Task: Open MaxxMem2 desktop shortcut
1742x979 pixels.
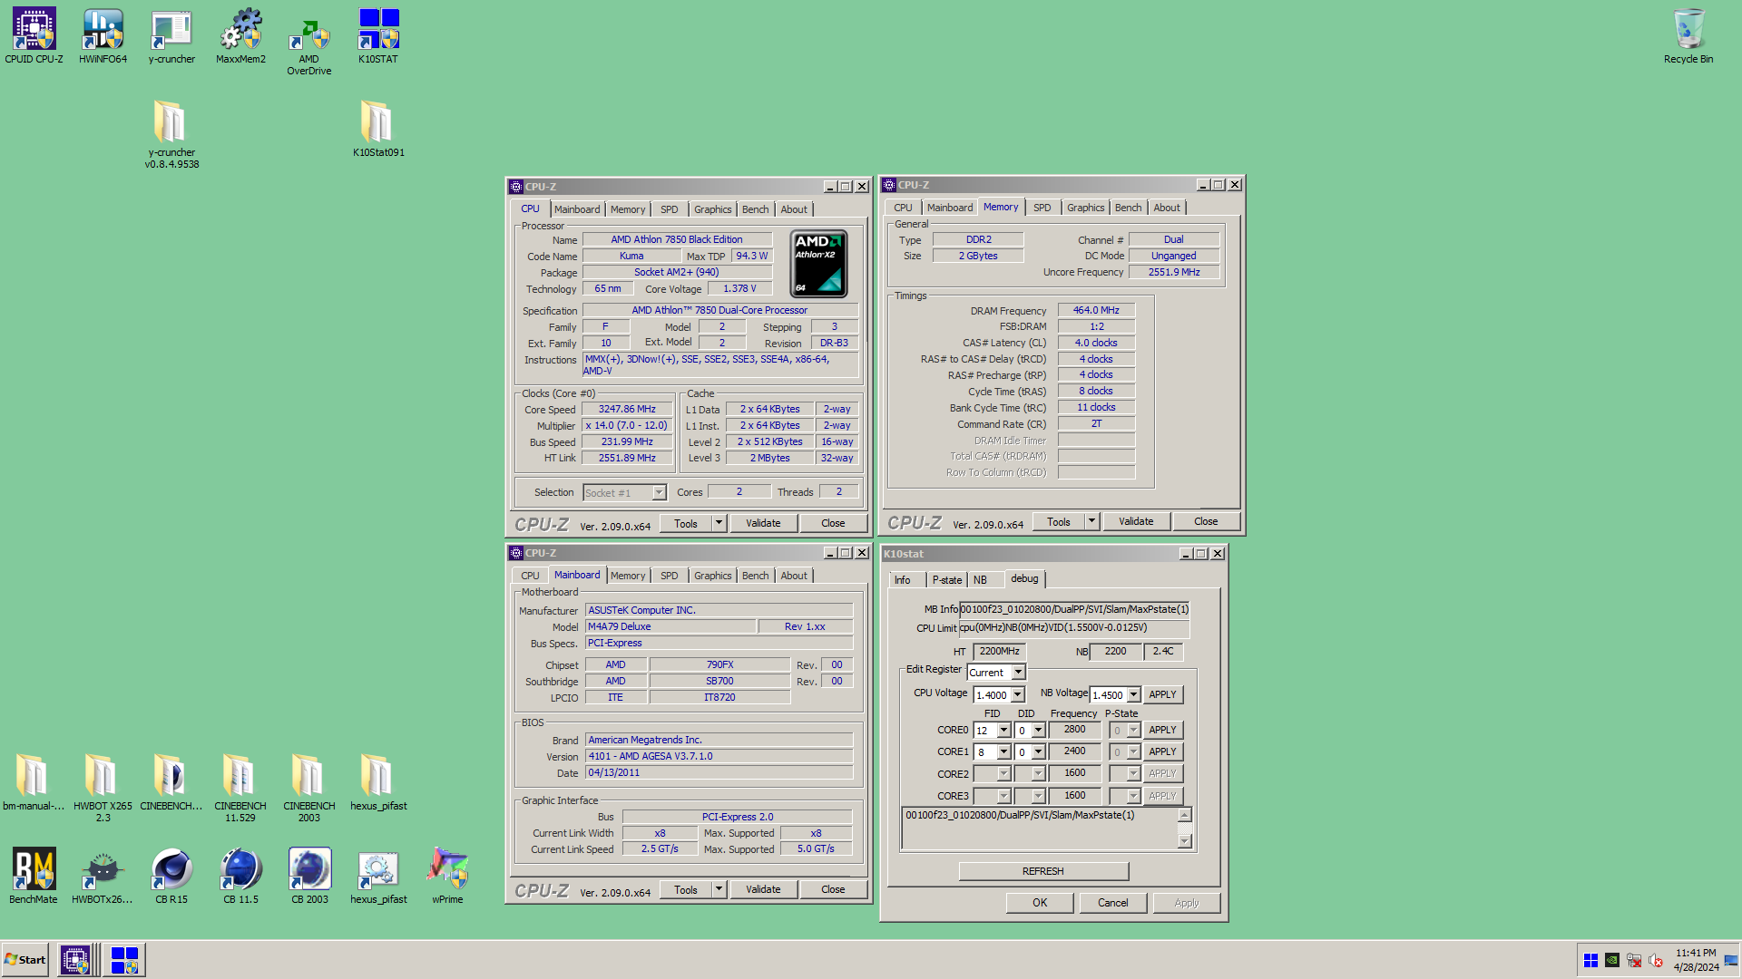Action: [x=240, y=36]
